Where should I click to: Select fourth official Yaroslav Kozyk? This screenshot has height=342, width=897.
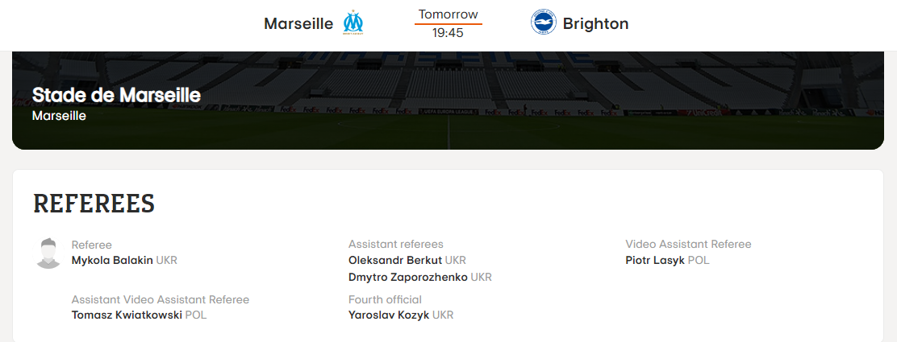tap(389, 315)
